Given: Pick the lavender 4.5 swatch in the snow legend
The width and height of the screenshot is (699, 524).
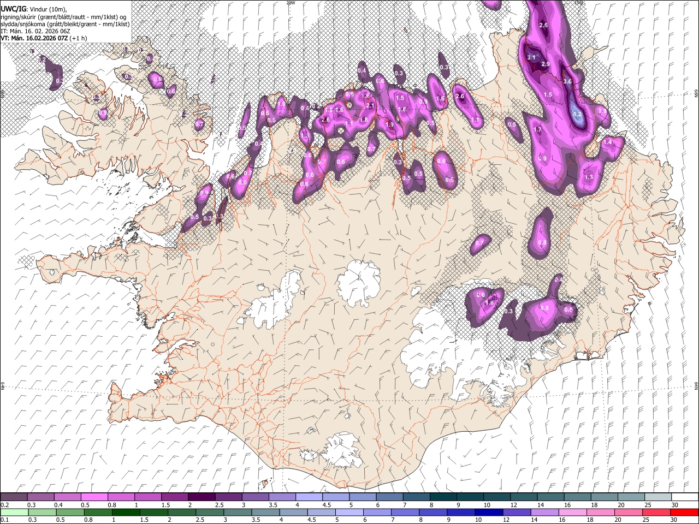Looking at the screenshot, I should (x=335, y=497).
